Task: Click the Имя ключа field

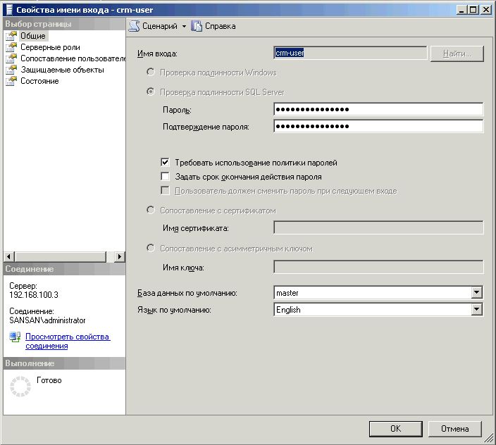Action: tap(378, 267)
